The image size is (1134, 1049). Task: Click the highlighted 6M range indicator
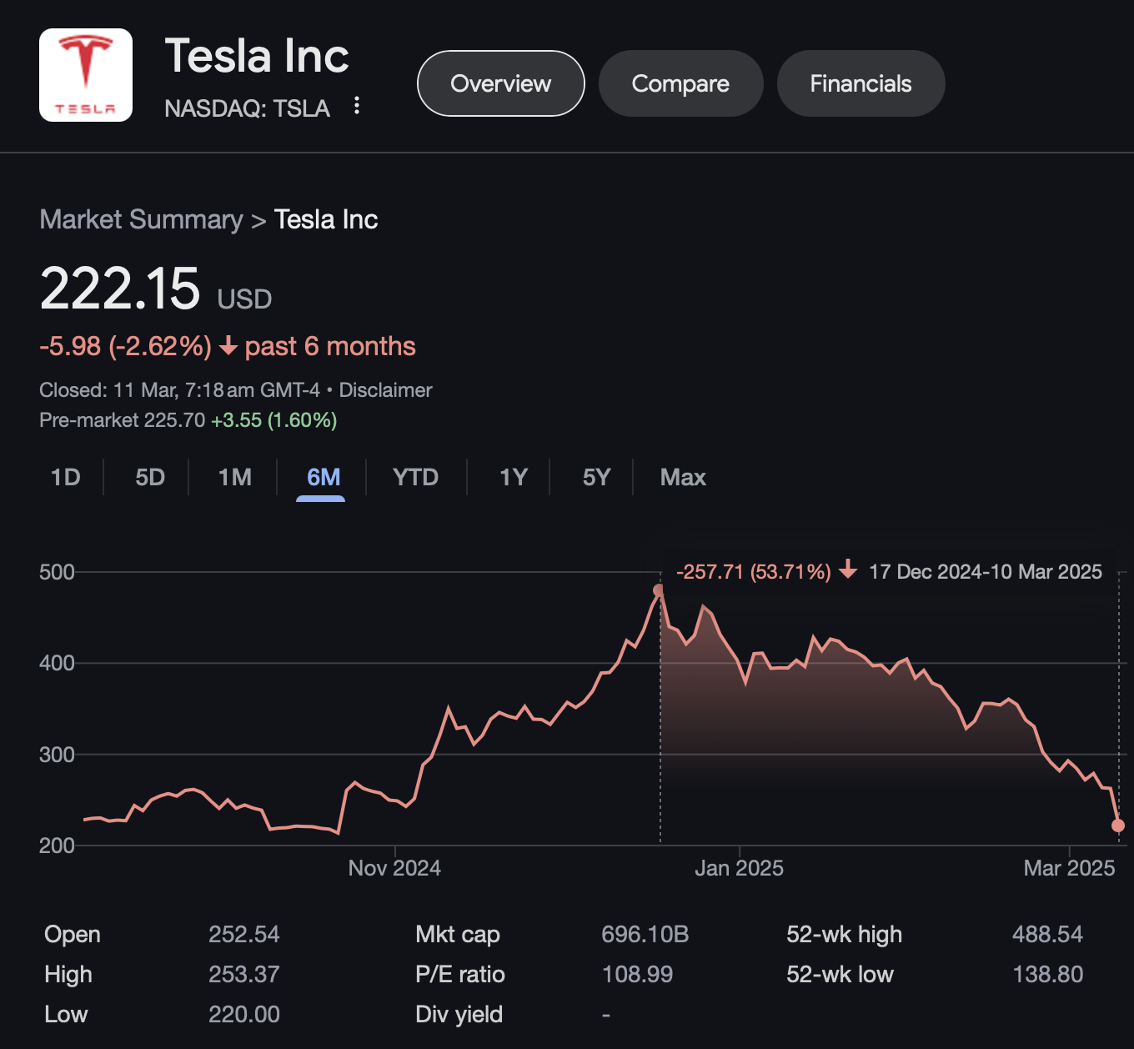click(321, 477)
